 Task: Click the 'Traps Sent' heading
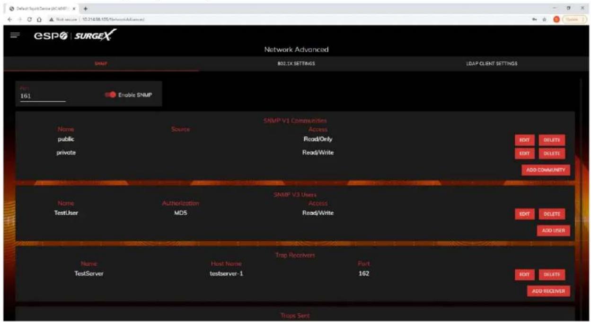click(x=295, y=315)
